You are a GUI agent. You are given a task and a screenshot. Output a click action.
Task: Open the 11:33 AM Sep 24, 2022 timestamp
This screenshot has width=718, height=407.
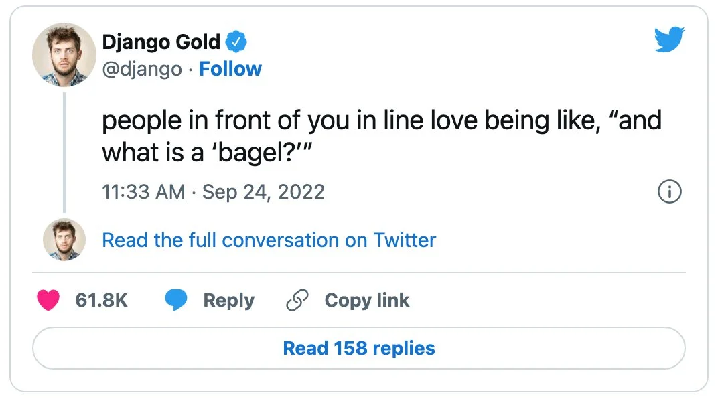point(213,193)
